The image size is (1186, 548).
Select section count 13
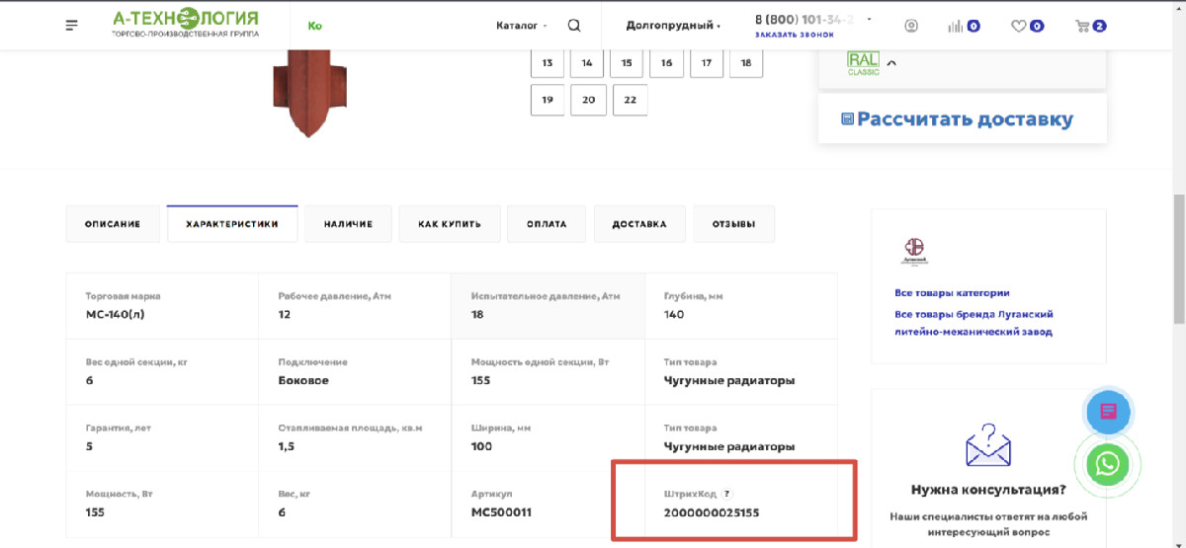(x=548, y=62)
